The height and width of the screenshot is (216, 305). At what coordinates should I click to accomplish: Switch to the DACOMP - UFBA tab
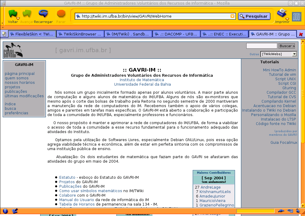point(176,34)
